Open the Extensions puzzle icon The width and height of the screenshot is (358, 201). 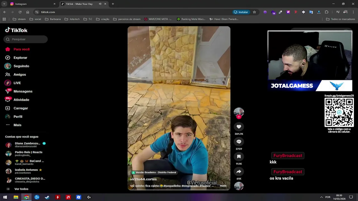point(326,12)
